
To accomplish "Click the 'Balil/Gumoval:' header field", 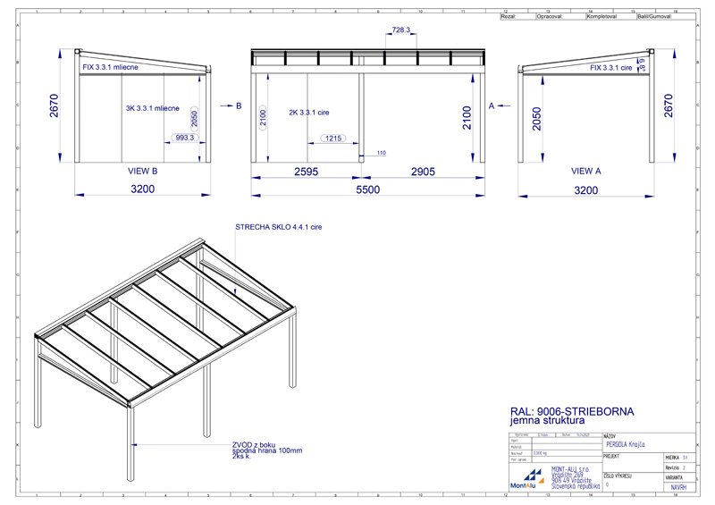I will click(x=666, y=16).
